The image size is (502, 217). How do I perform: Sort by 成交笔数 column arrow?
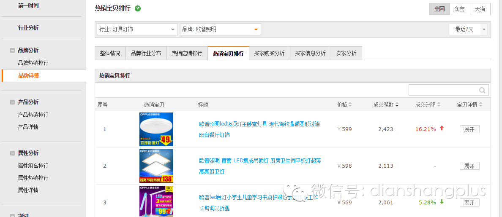click(x=397, y=105)
